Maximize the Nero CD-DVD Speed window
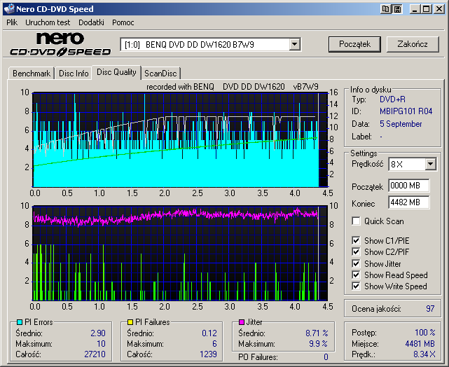Screen dimensions: 449x367 click(x=426, y=9)
